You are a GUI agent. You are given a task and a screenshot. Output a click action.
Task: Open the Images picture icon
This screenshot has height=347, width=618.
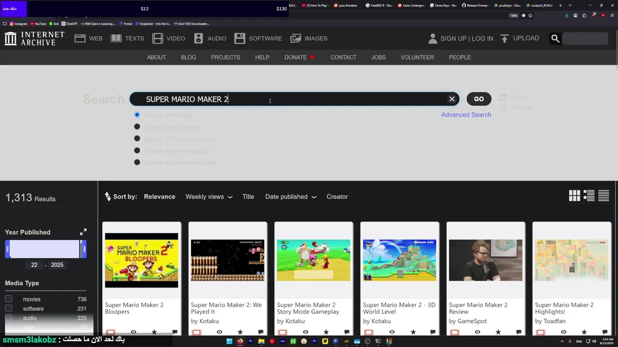point(296,39)
